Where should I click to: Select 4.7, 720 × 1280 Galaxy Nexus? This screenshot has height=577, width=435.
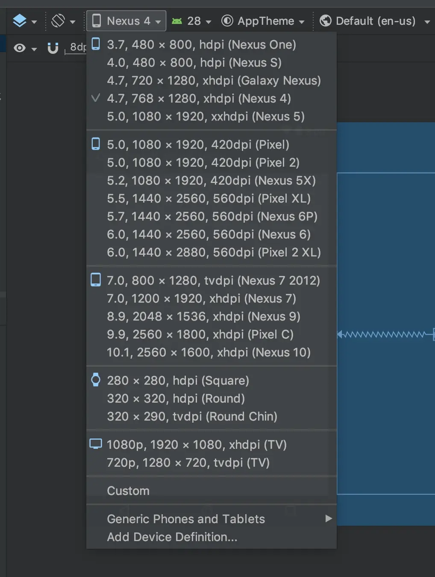click(212, 80)
